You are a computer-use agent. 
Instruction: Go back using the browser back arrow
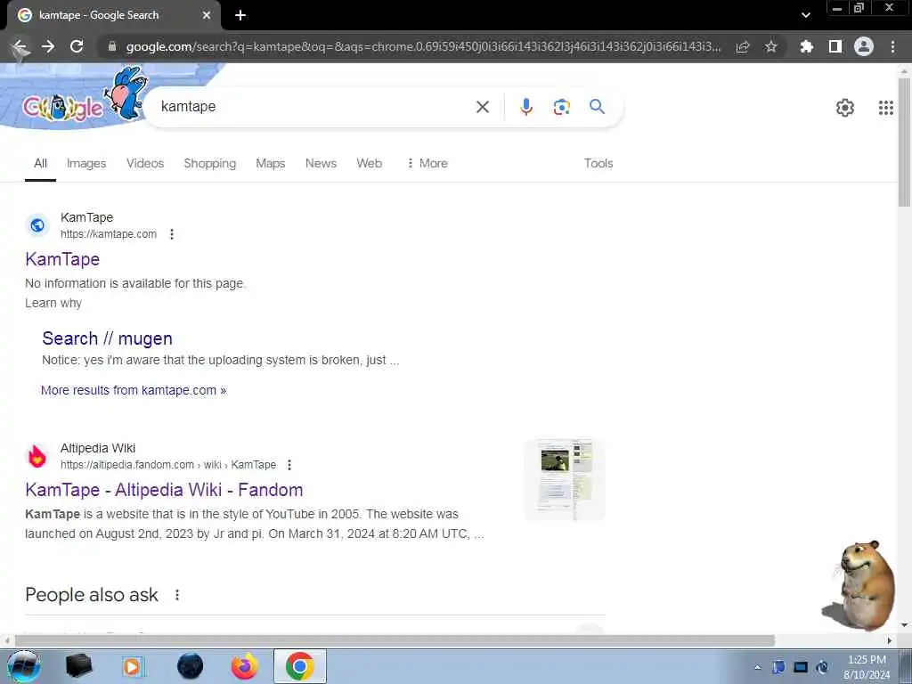tap(20, 46)
